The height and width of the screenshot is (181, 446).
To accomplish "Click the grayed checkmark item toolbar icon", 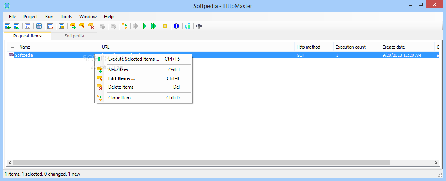I will [102, 26].
